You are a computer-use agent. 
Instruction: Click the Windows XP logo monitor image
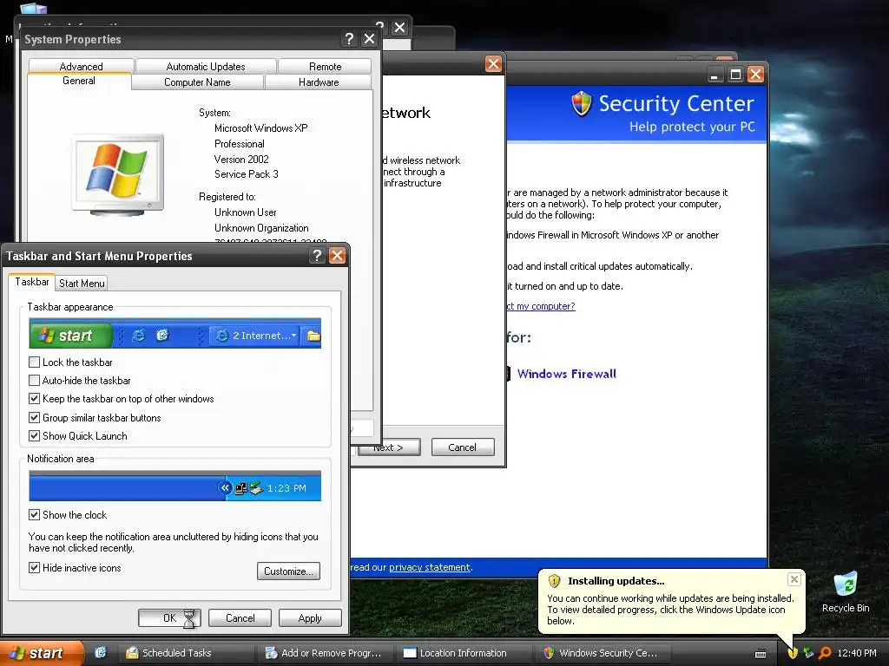click(118, 174)
